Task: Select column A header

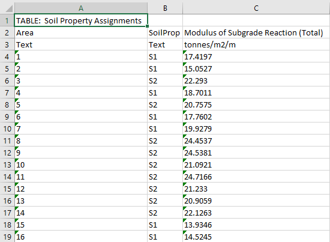Action: click(81, 8)
